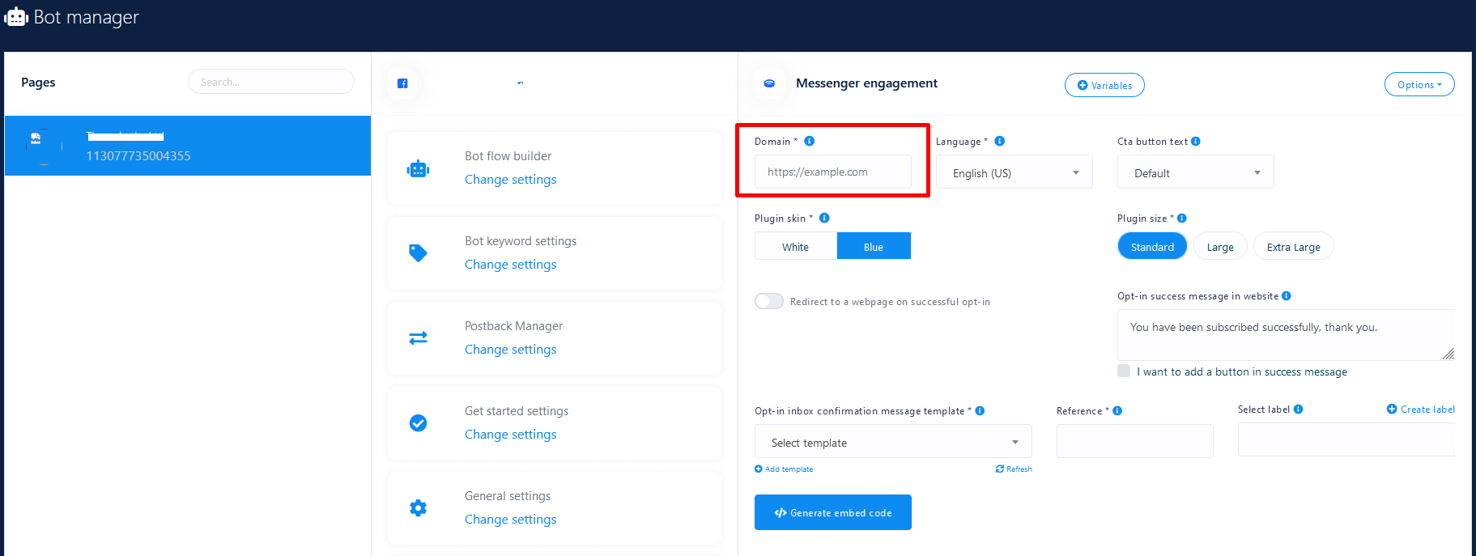
Task: Click the Get started settings checkmark icon
Action: click(418, 423)
